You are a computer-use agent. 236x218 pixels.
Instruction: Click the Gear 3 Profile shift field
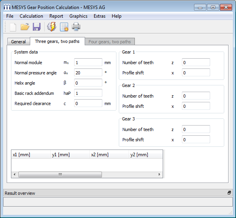coord(196,140)
